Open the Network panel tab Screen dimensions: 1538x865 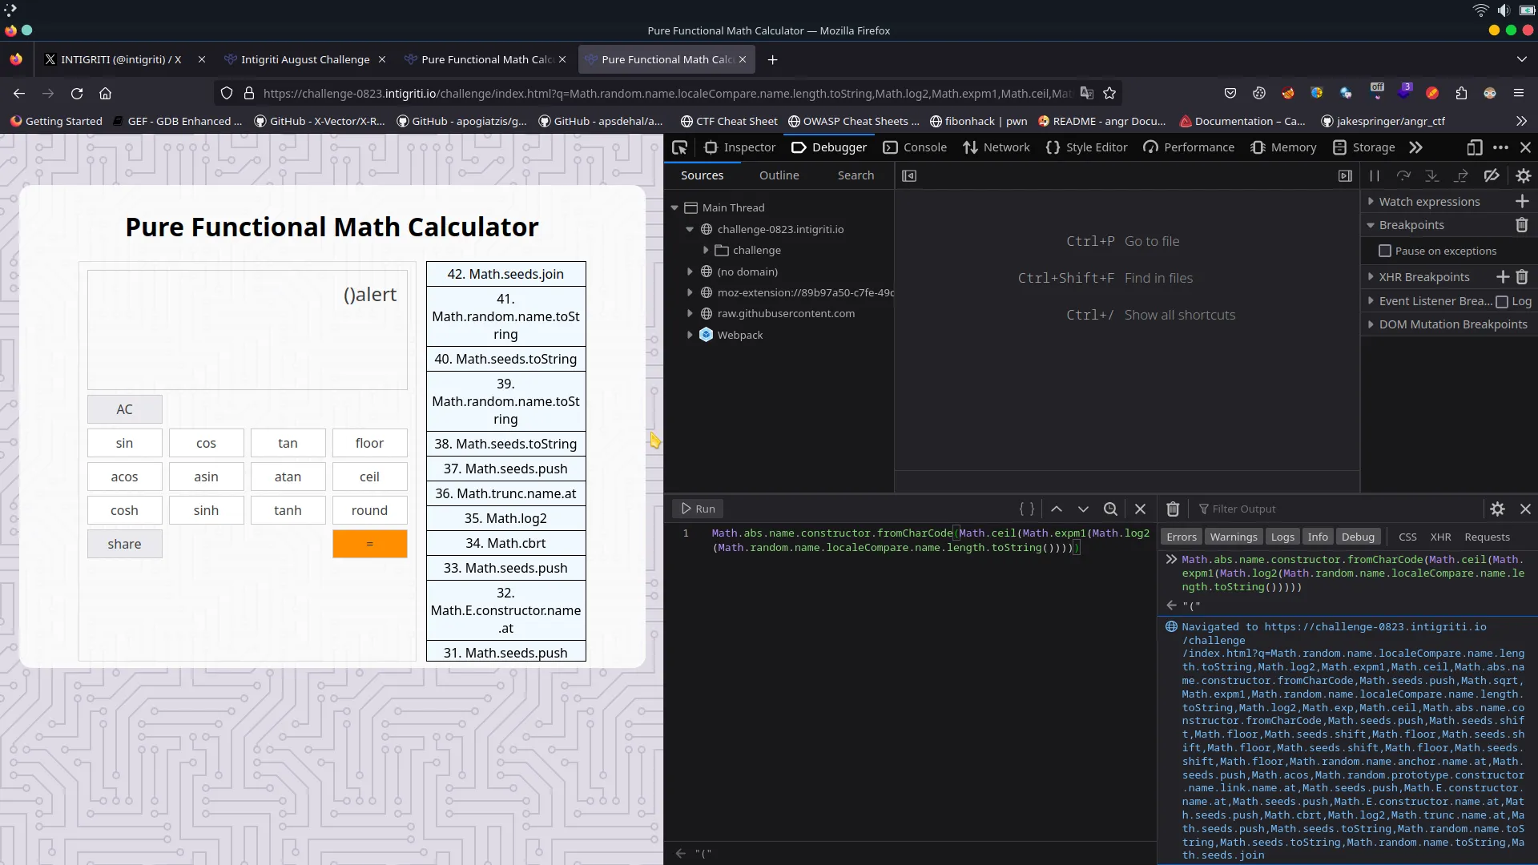pyautogui.click(x=1005, y=147)
